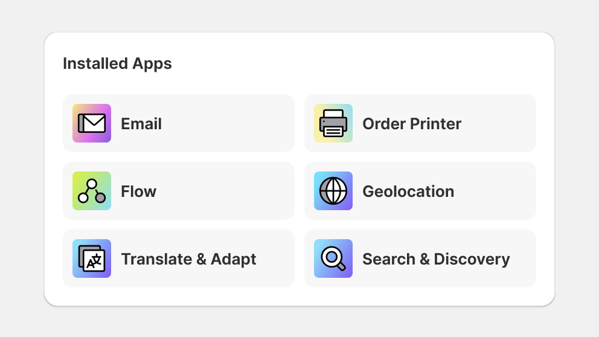Select the Flow nodes icon

pyautogui.click(x=92, y=191)
